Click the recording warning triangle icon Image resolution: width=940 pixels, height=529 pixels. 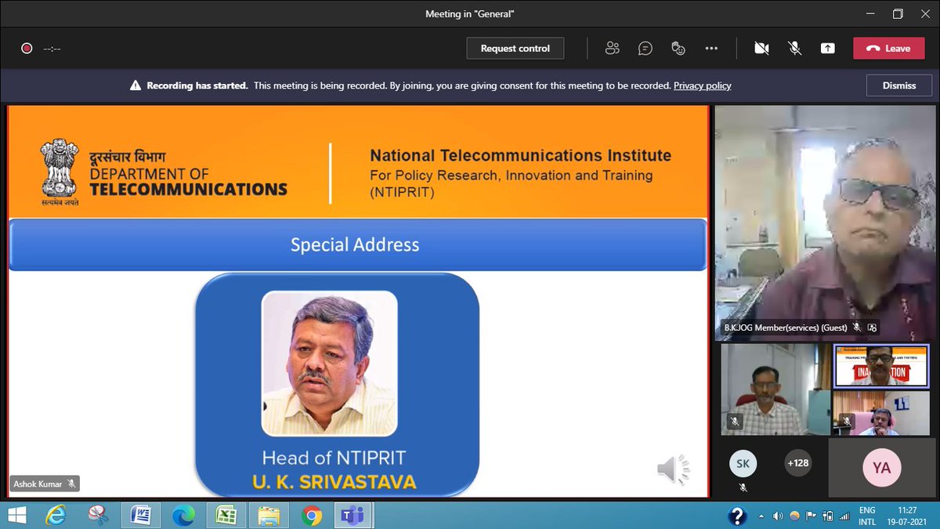click(136, 85)
